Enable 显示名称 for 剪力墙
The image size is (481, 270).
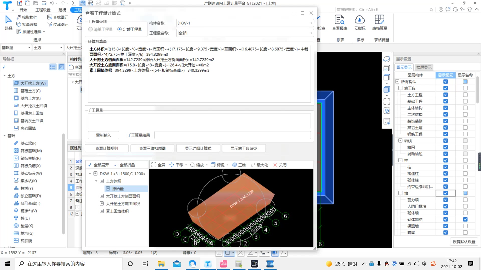tap(465, 200)
